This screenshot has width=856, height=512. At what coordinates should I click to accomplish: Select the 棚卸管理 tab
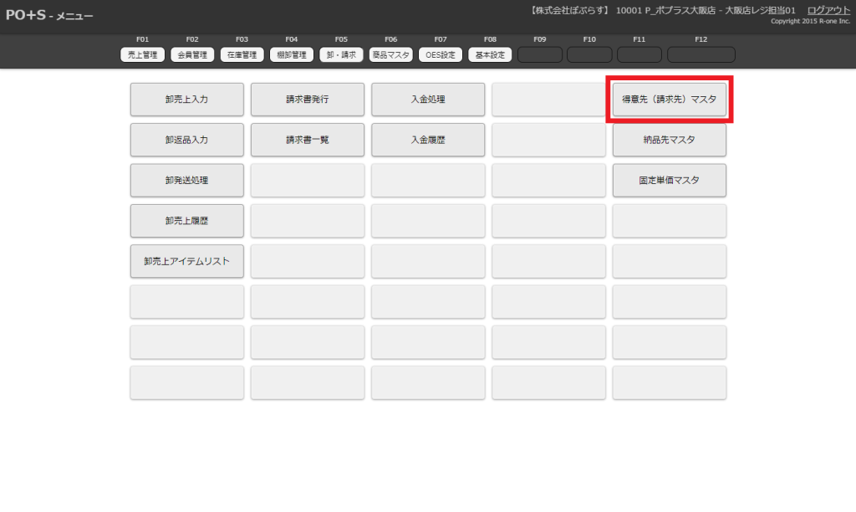pos(292,55)
